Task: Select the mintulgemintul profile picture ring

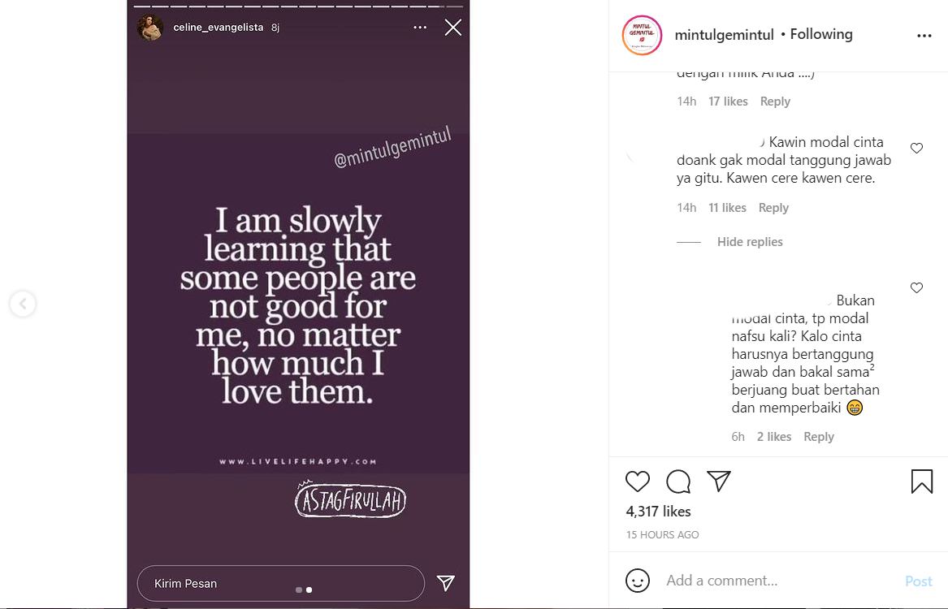Action: coord(642,36)
